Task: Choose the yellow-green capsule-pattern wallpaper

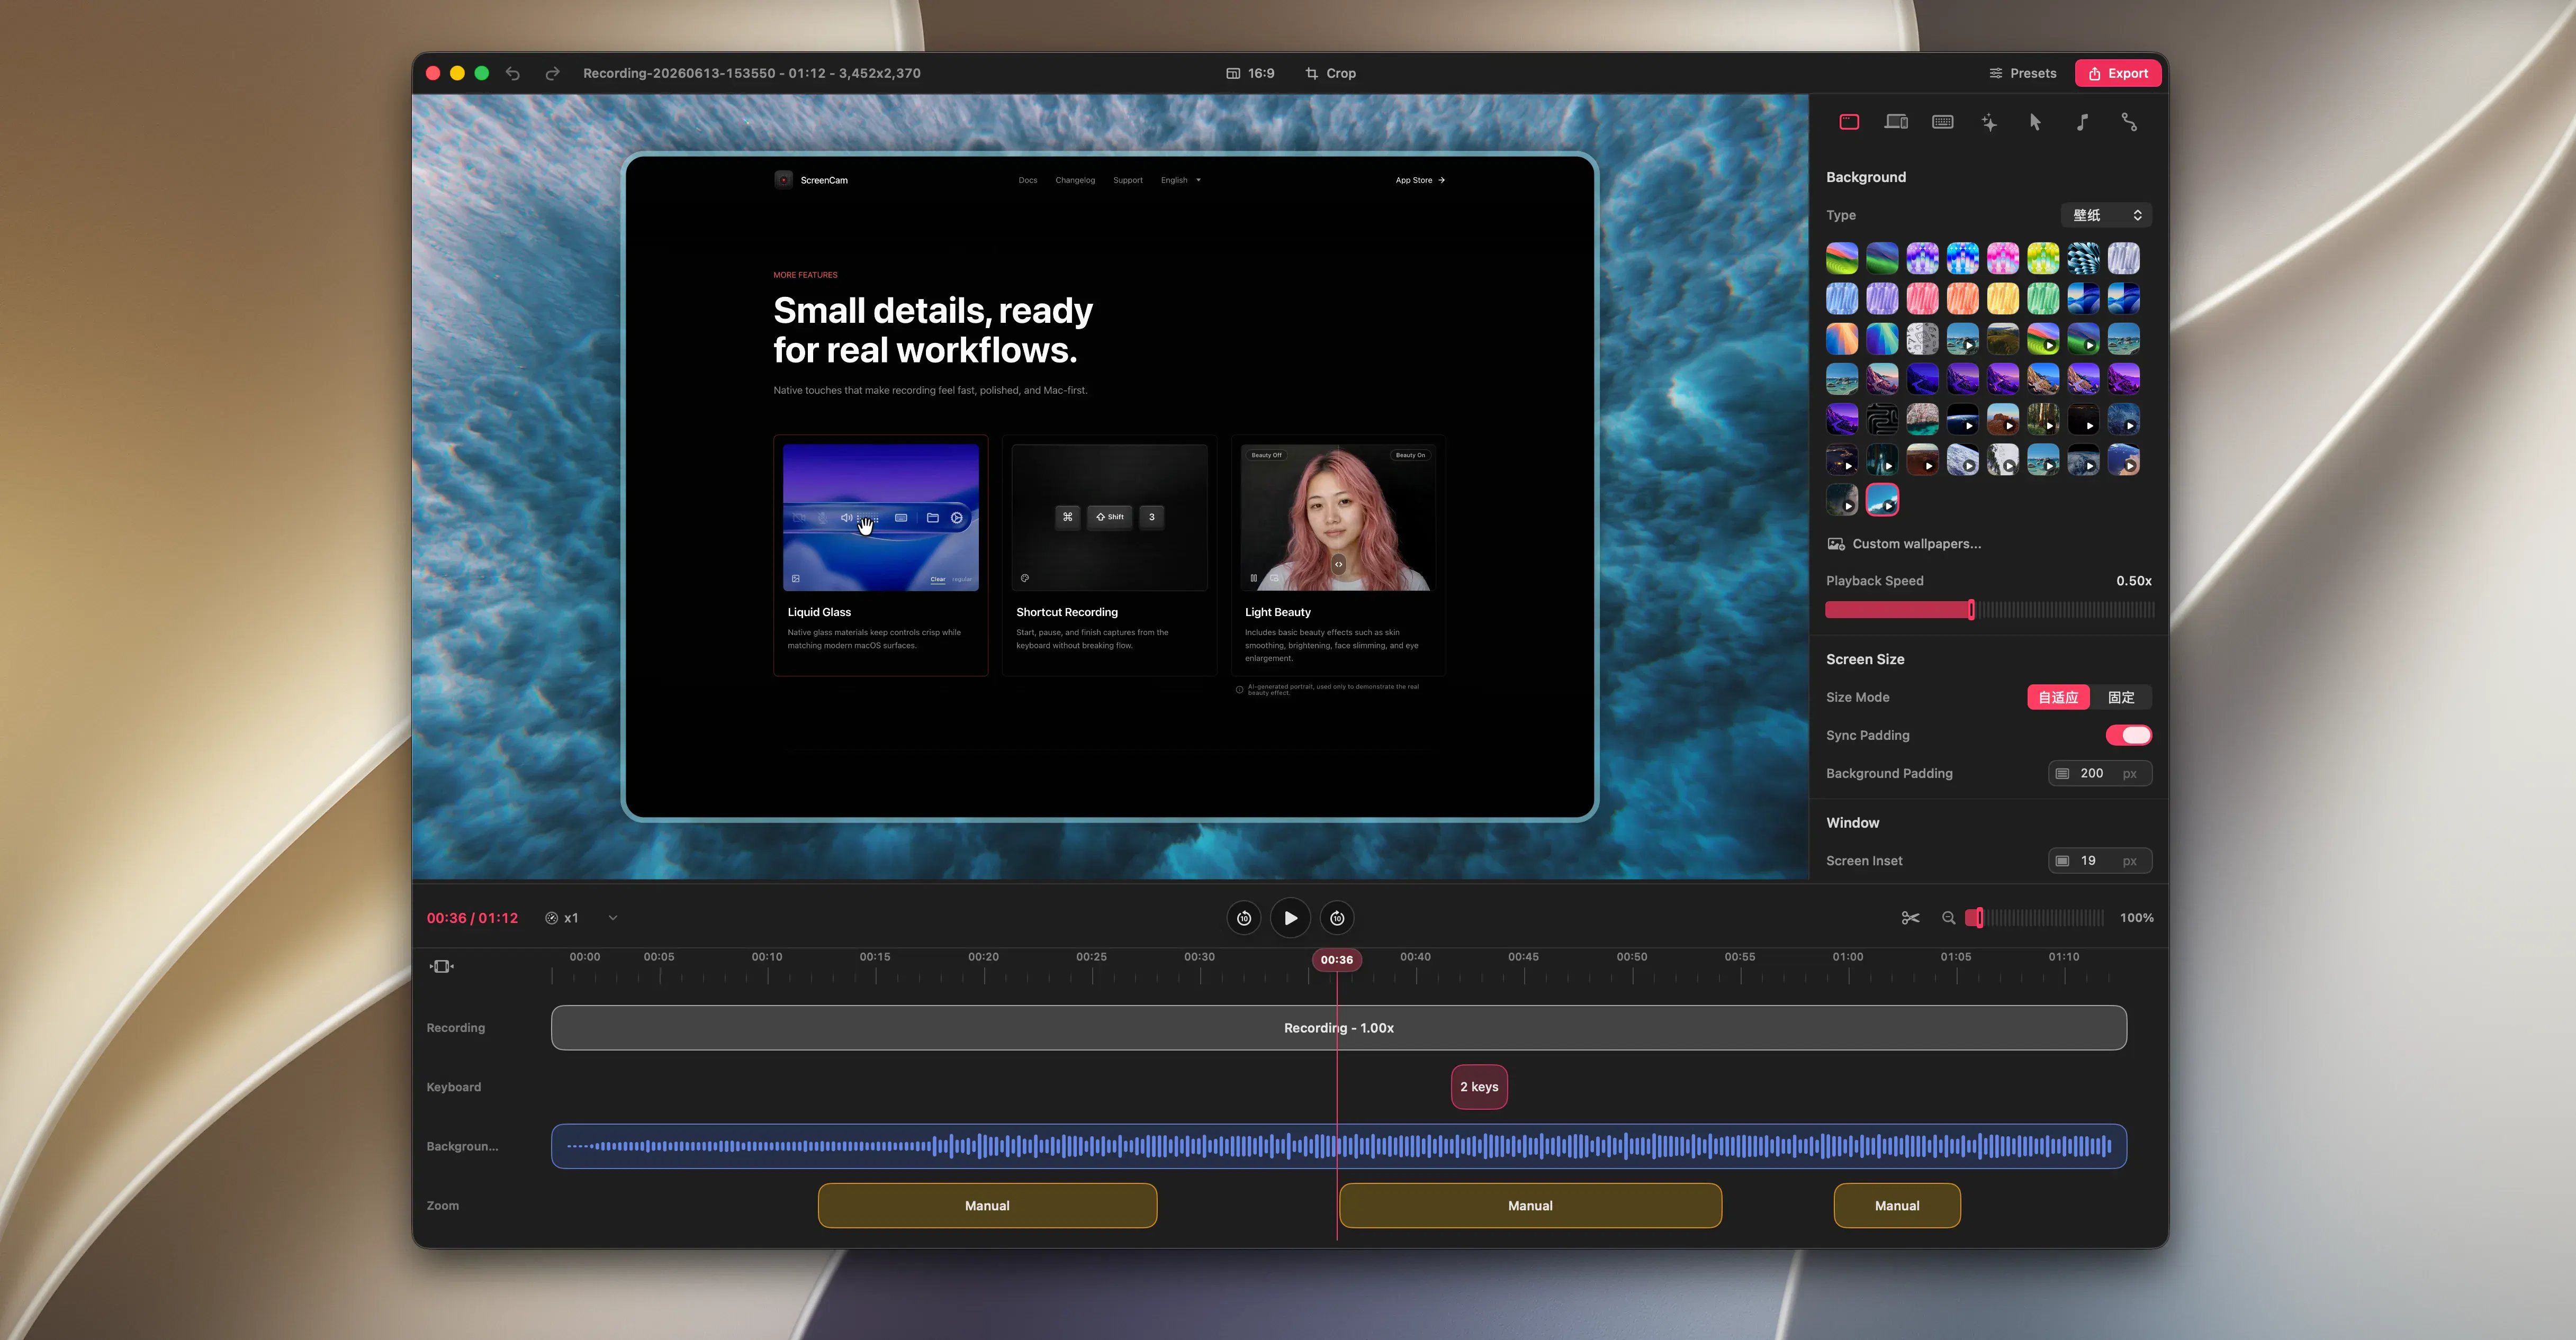Action: (2043, 258)
